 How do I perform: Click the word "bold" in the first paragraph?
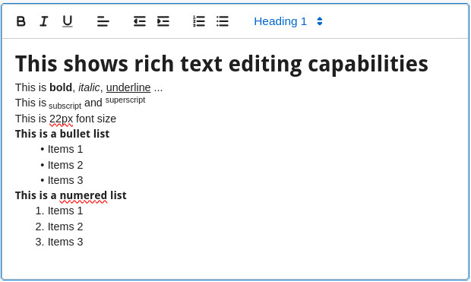click(x=61, y=87)
